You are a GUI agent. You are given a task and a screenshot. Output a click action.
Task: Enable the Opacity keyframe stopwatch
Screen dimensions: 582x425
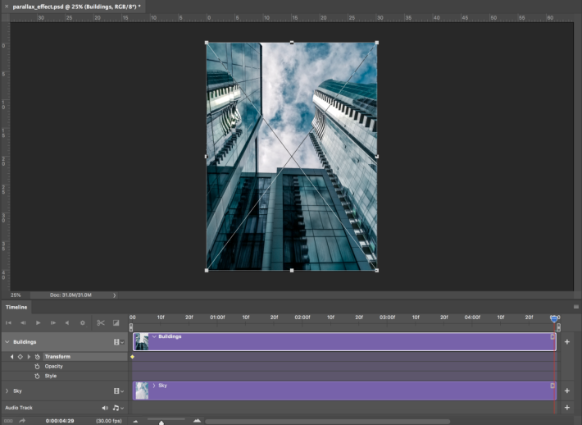[x=37, y=366]
